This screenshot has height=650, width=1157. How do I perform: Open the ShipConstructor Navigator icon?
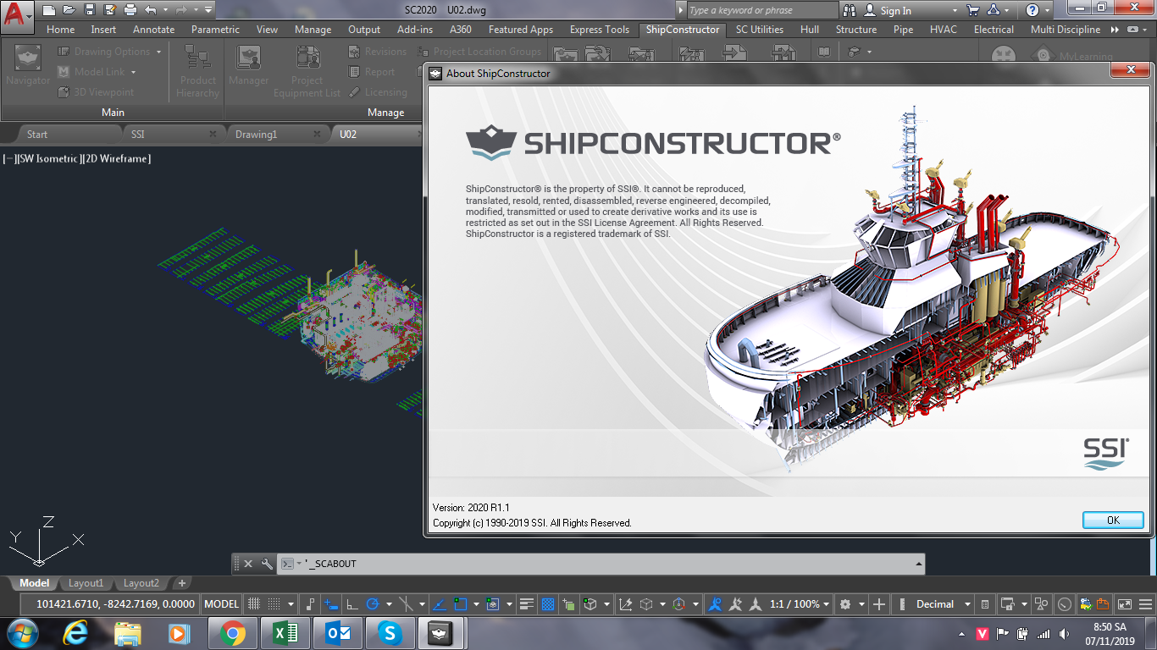[28, 65]
